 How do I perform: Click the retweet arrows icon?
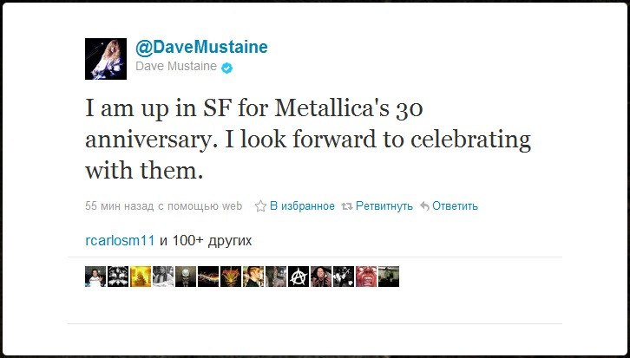coord(347,206)
